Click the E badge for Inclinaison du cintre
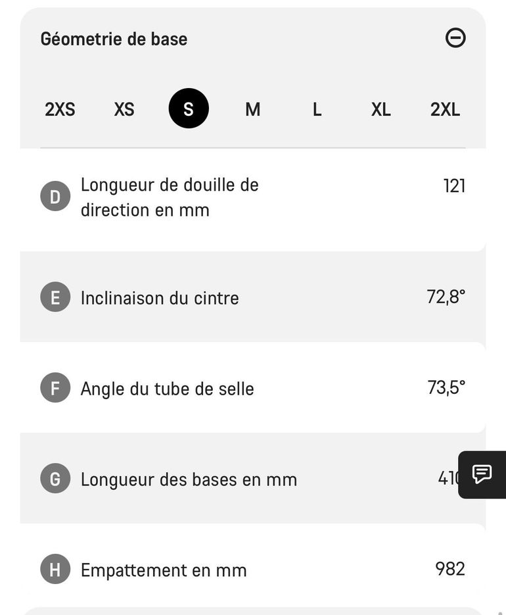 coord(55,297)
